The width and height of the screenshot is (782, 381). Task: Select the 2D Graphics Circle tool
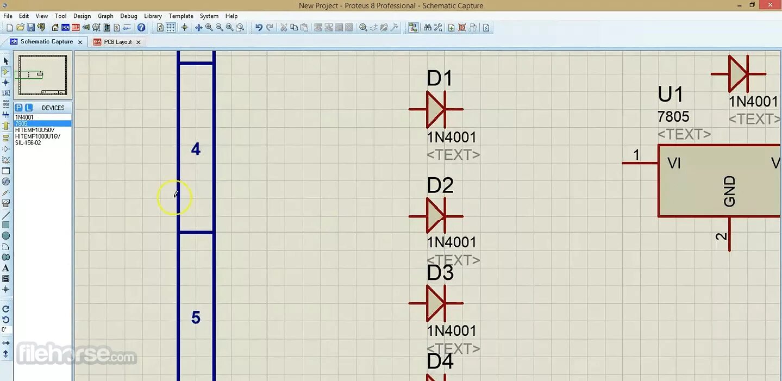point(6,235)
